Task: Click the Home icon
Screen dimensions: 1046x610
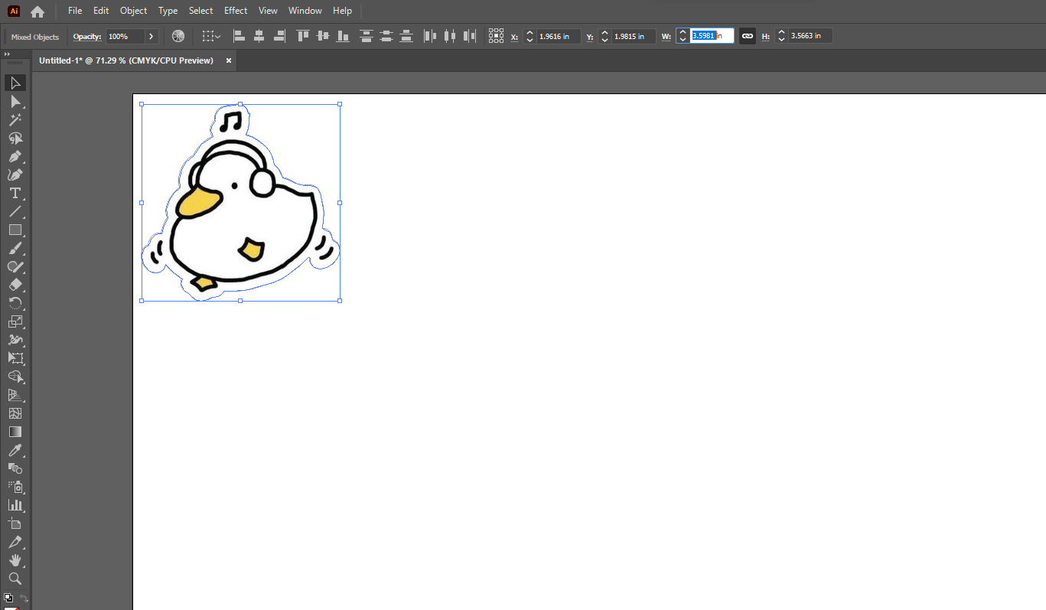Action: coord(37,11)
